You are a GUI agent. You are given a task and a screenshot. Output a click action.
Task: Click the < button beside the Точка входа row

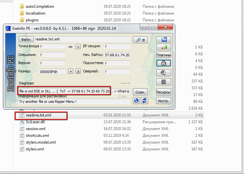[x=78, y=47]
